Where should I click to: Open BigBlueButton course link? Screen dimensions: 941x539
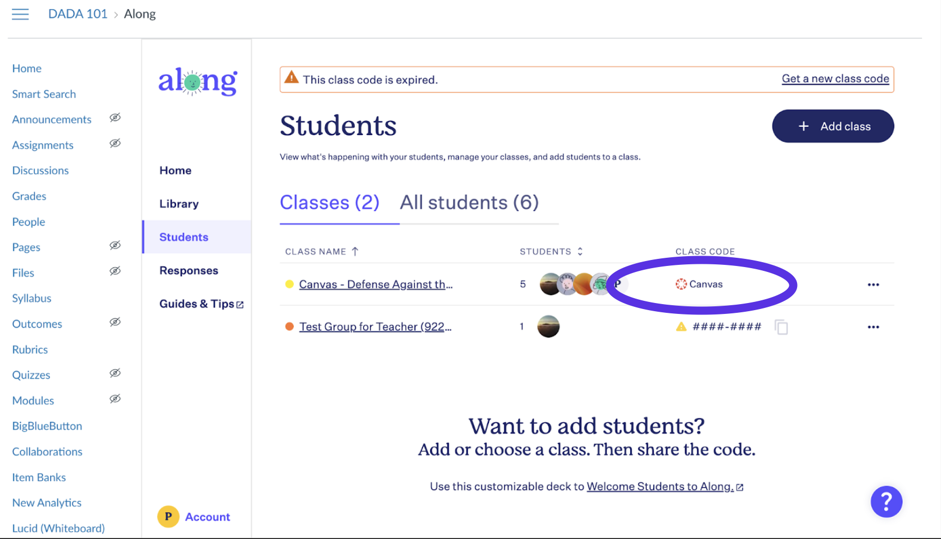47,426
